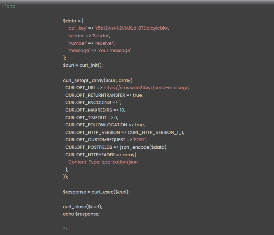This screenshot has height=235, width=274.
Task: Click the curl_setopt_array function name
Action: coord(83,80)
